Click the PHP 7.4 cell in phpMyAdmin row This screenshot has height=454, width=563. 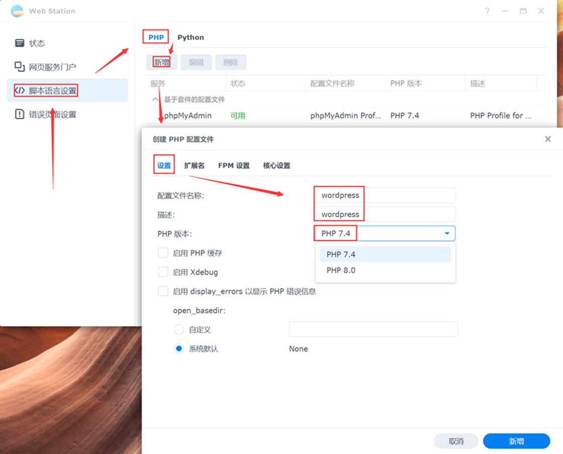[405, 116]
